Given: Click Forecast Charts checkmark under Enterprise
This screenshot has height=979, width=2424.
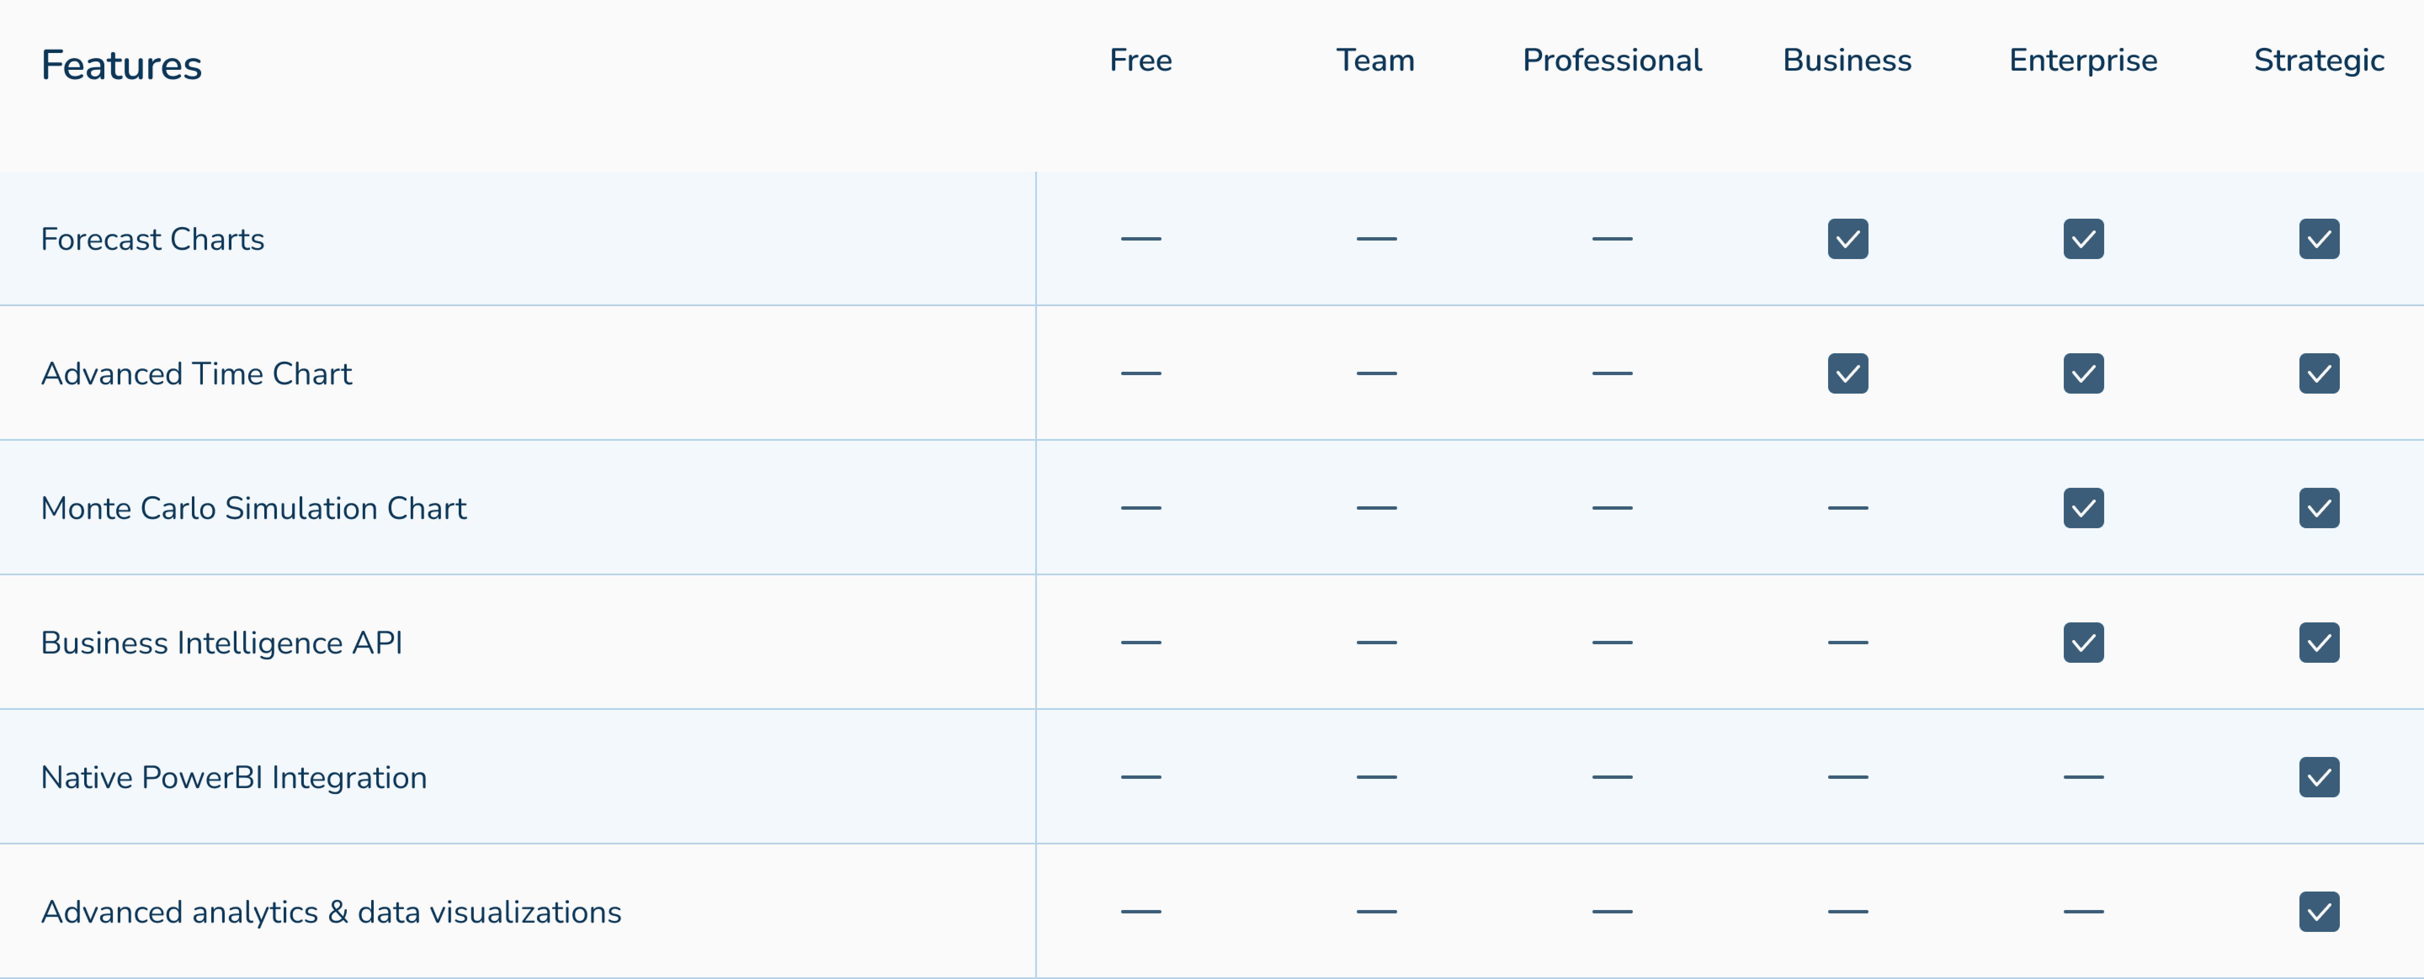Looking at the screenshot, I should (2084, 239).
